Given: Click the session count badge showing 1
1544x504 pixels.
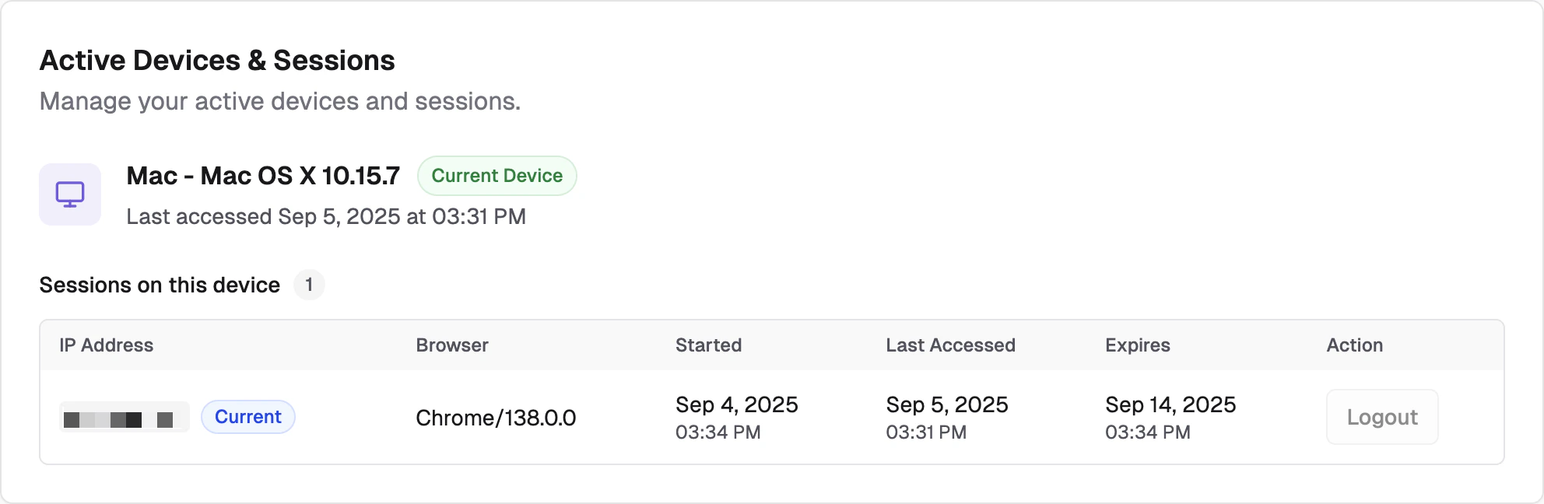Looking at the screenshot, I should (310, 285).
